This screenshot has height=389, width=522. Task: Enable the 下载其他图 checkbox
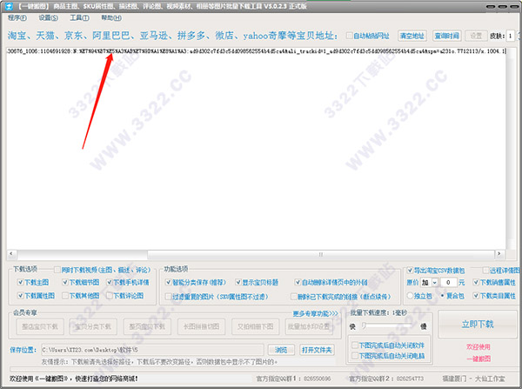click(65, 295)
